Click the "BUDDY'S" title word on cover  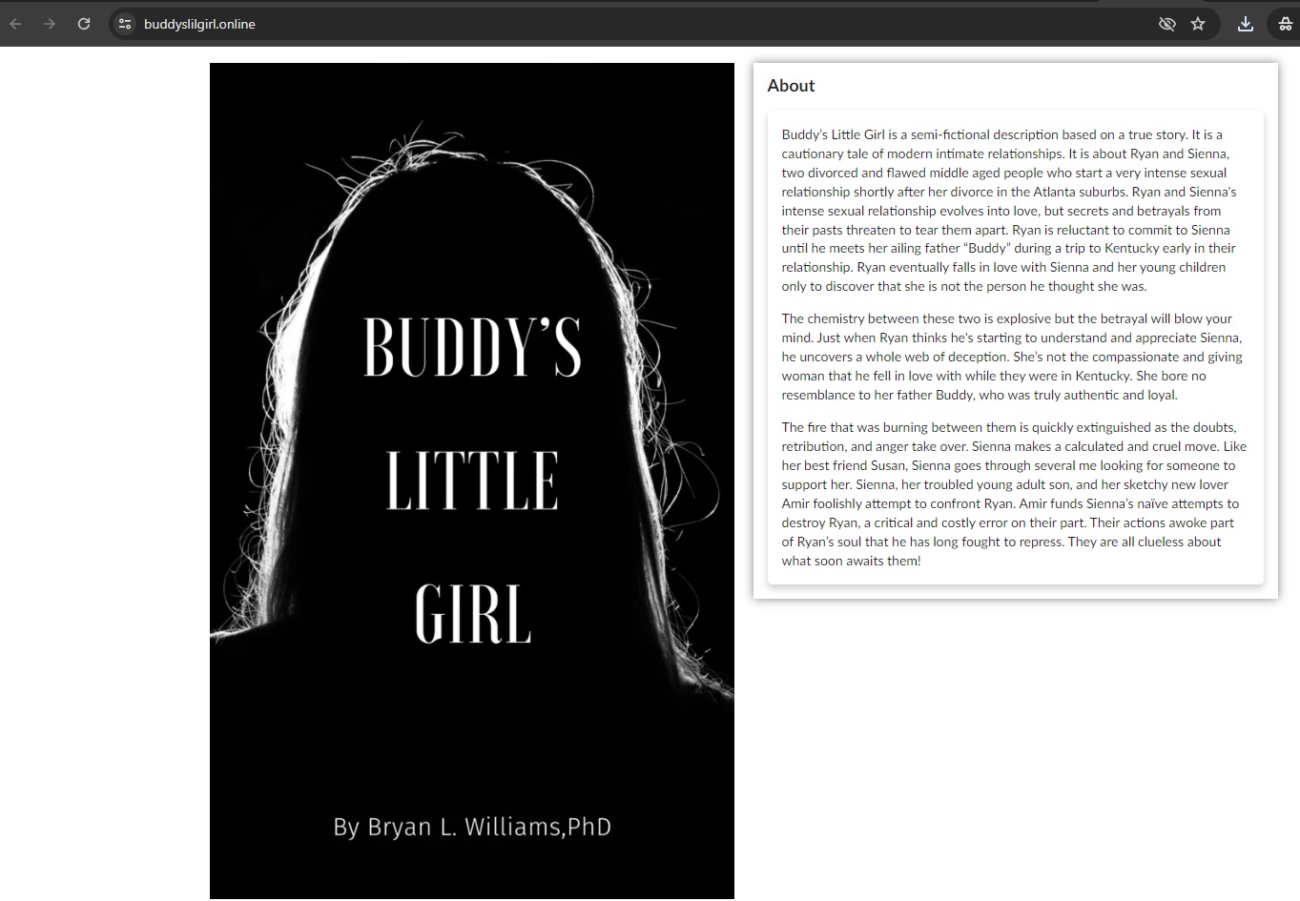click(x=472, y=346)
